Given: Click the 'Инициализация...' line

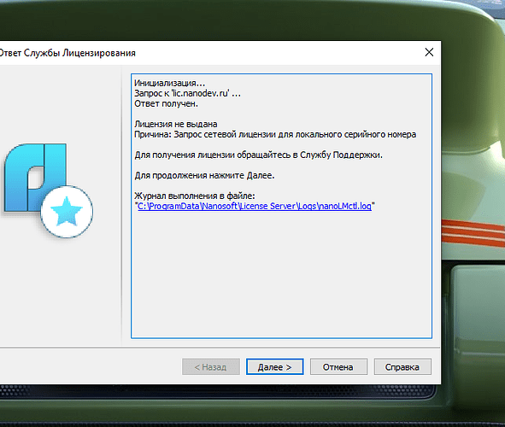Looking at the screenshot, I should tap(170, 83).
